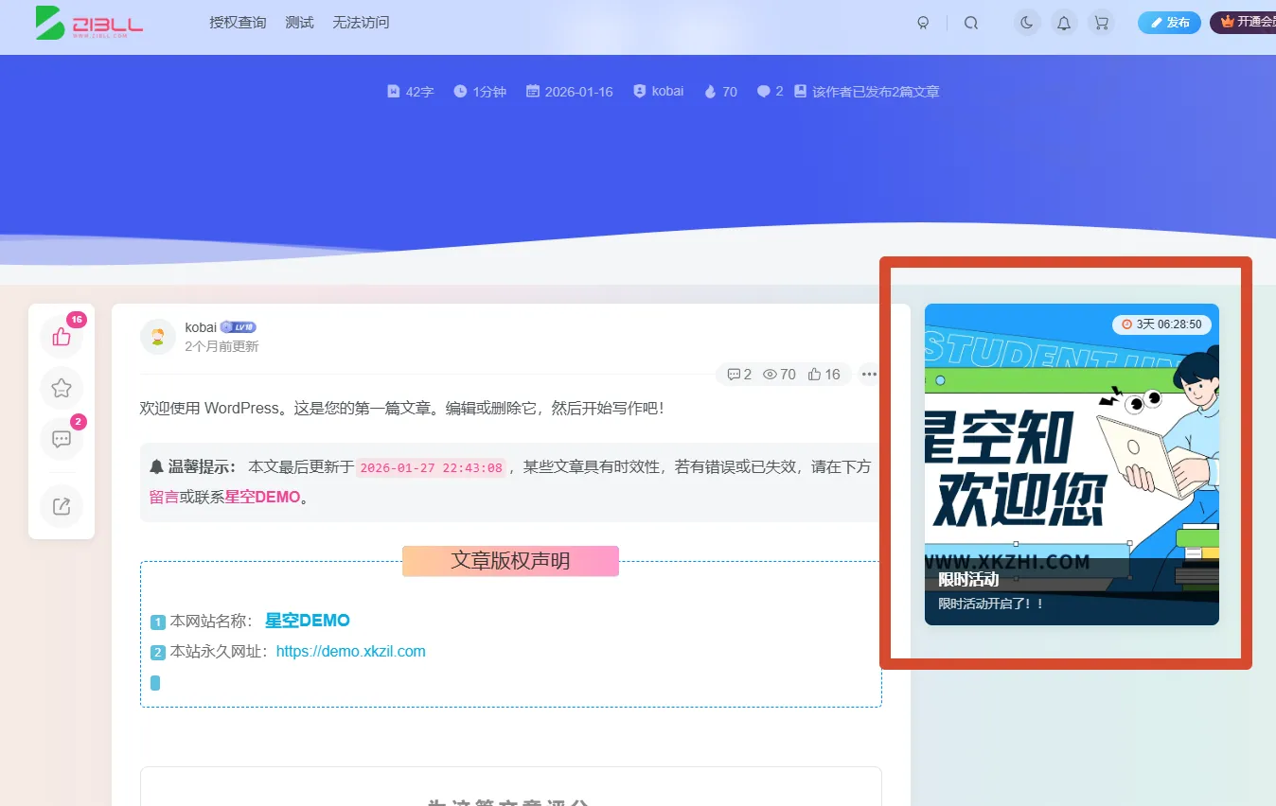Jump to comments using the sidebar speech-bubble icon
1276x806 pixels.
pyautogui.click(x=61, y=438)
